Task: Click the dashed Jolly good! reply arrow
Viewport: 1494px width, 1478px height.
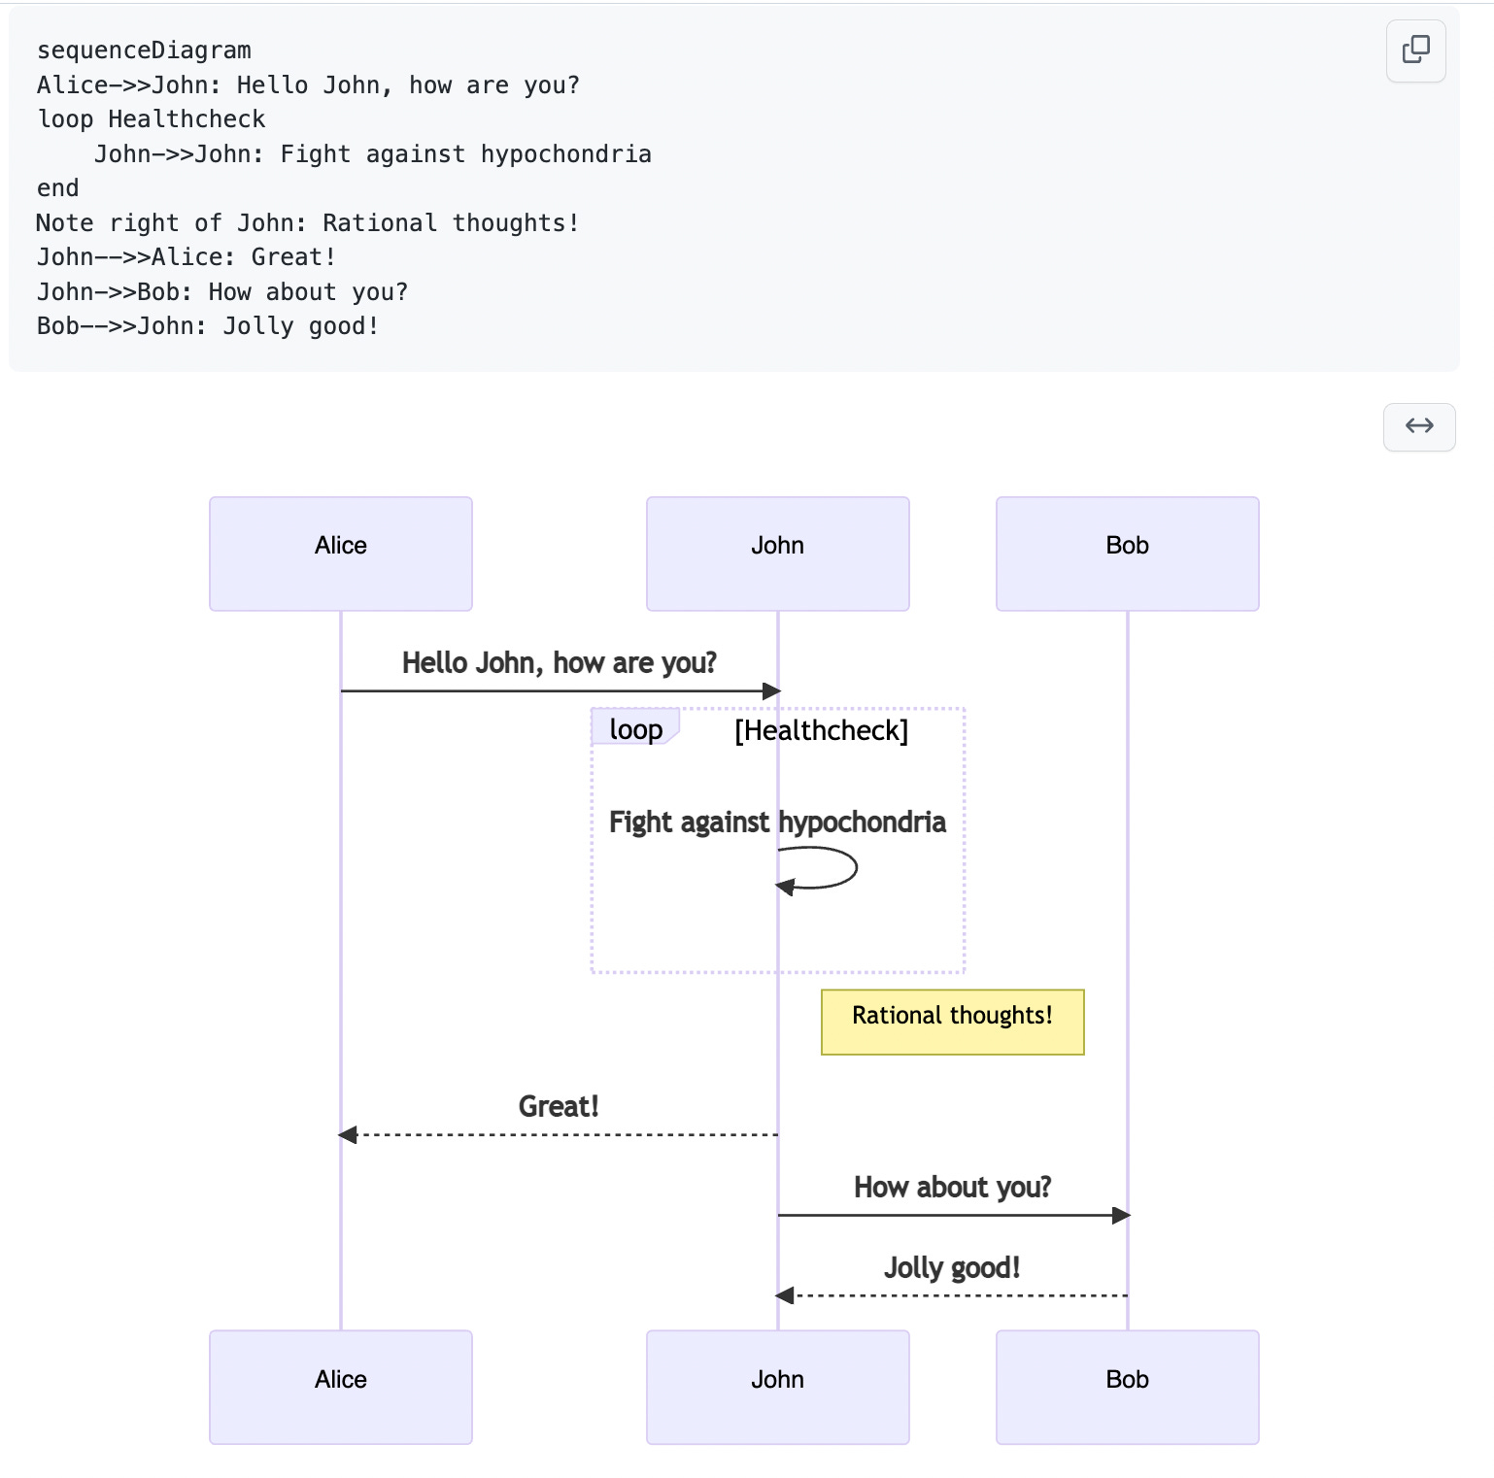Action: 952,1294
